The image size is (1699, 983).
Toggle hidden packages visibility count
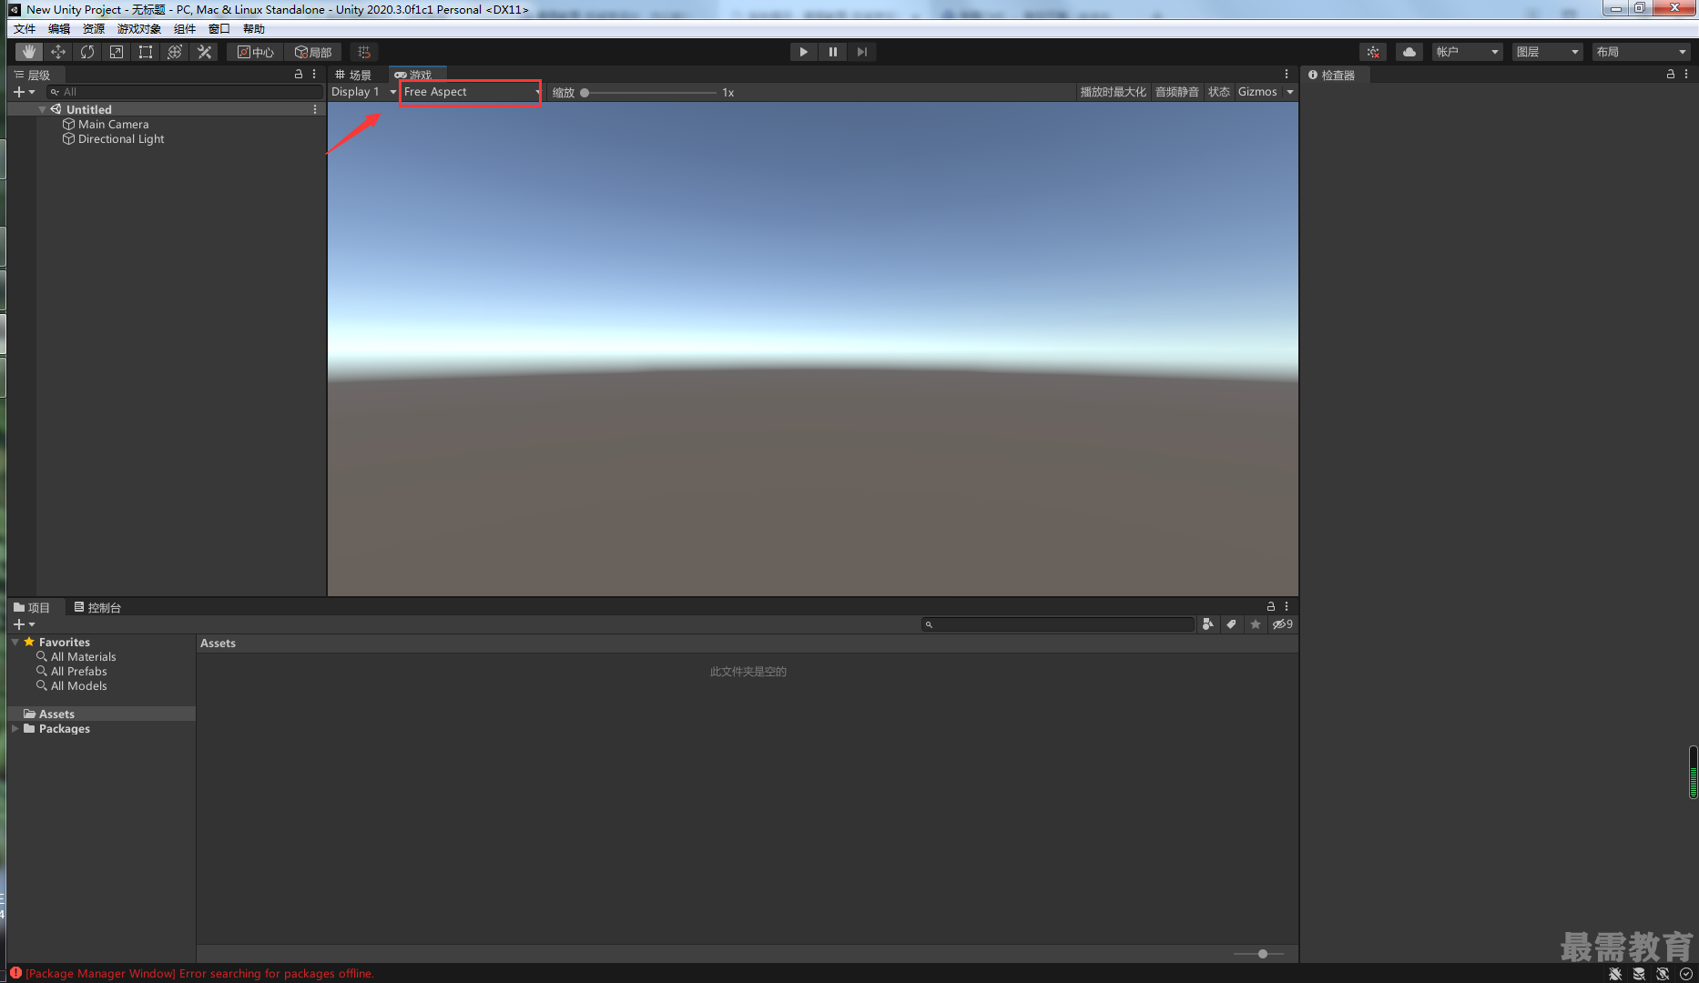tap(1282, 624)
